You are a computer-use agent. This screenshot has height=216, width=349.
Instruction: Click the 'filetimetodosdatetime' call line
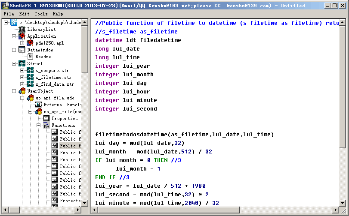point(184,135)
